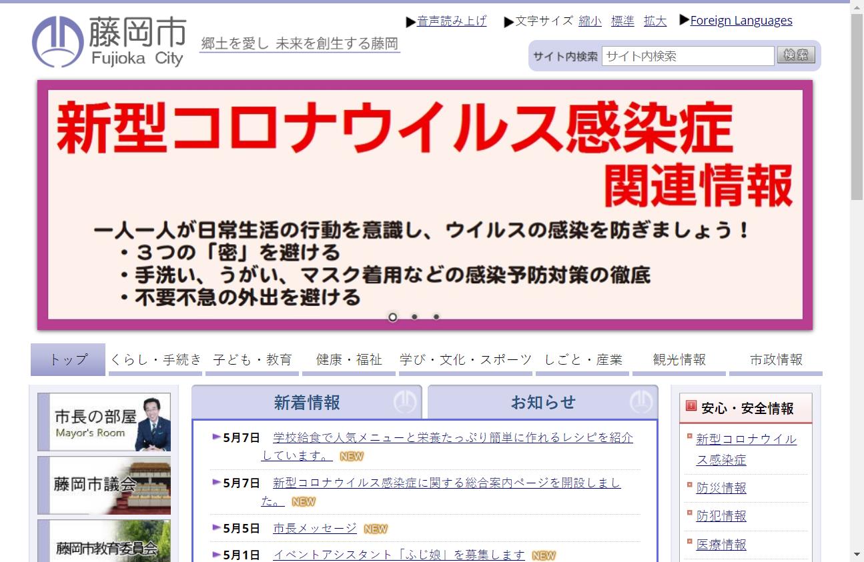Focus the サイト内検索 text field

[x=687, y=56]
